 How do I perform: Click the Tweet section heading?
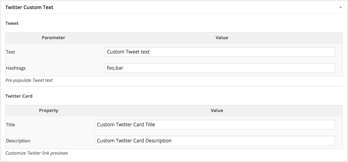12,23
